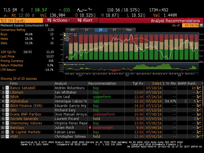Screen dimensions: 204x153
Task: Show chart icon for Barclays row
Action: coord(199,127)
